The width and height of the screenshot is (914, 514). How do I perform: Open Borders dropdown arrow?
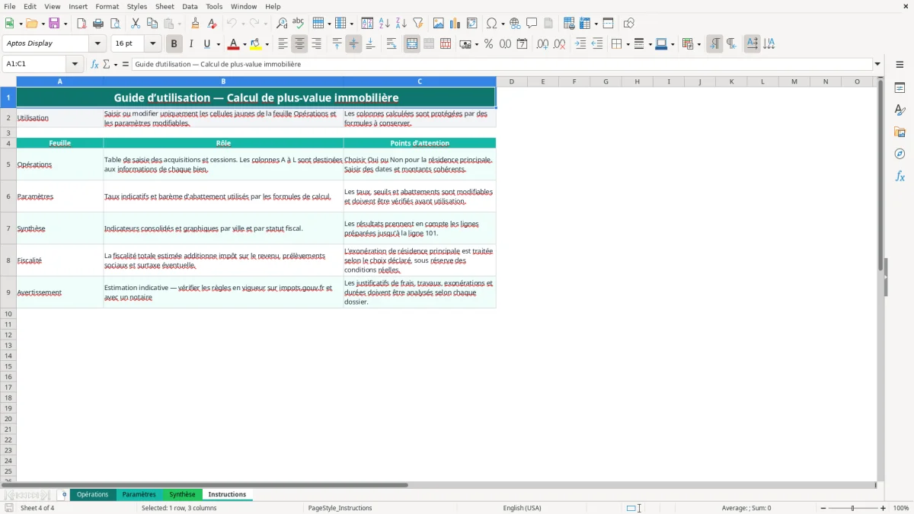pos(627,44)
